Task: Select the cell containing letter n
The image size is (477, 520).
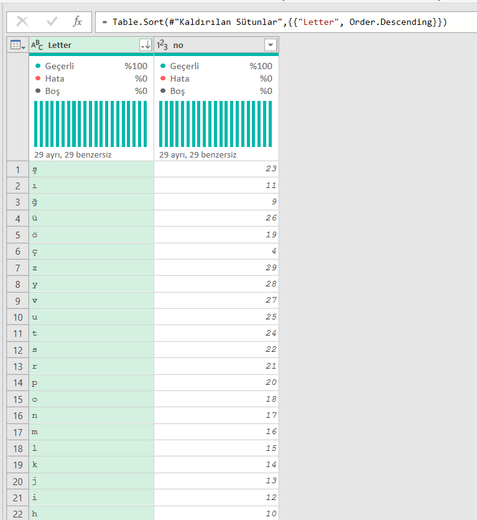Action: click(x=91, y=415)
